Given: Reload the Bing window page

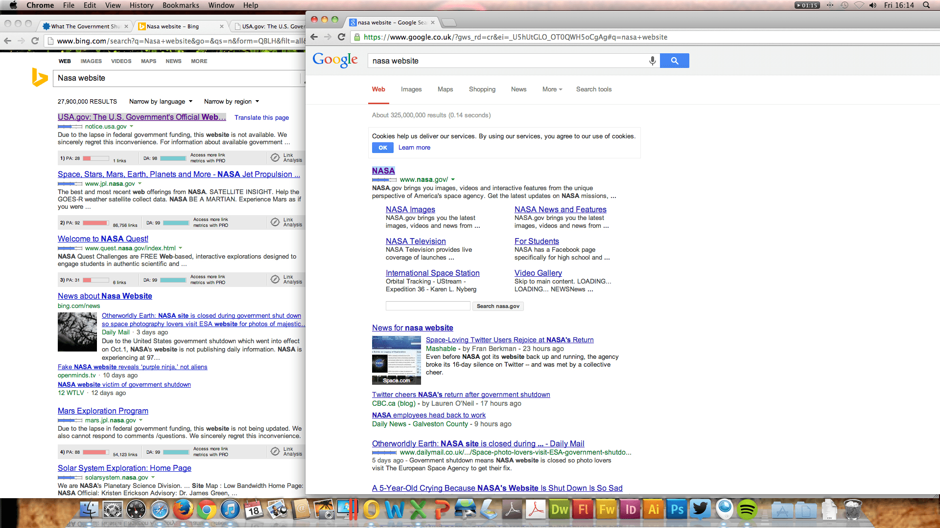Looking at the screenshot, I should point(35,41).
